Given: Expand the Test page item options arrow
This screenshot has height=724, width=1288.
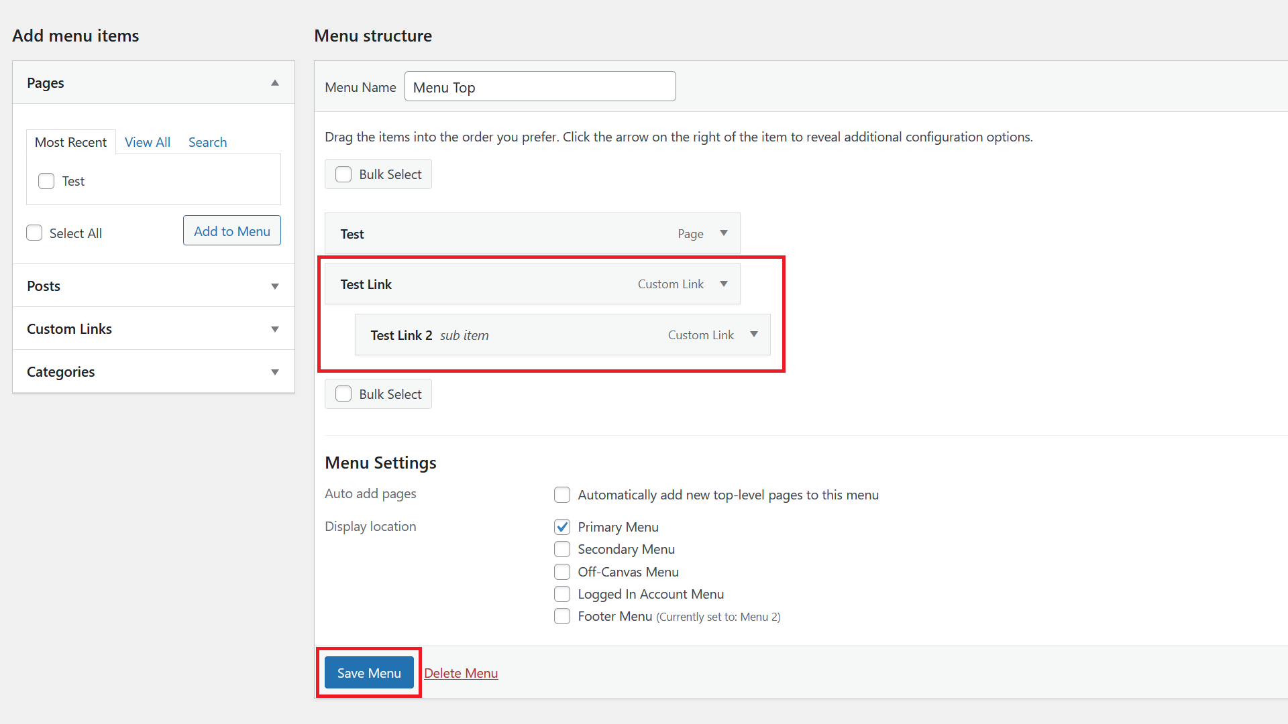Looking at the screenshot, I should coord(724,233).
